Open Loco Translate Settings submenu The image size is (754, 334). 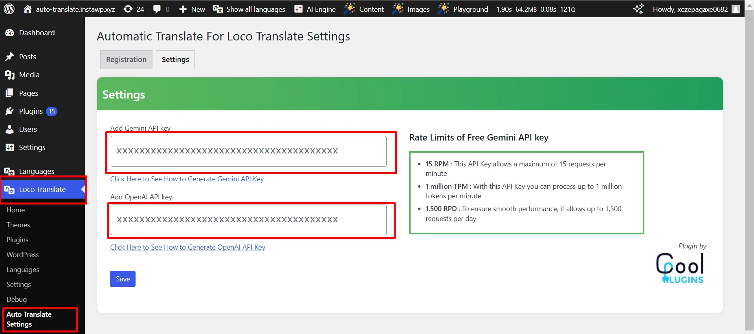coord(18,285)
